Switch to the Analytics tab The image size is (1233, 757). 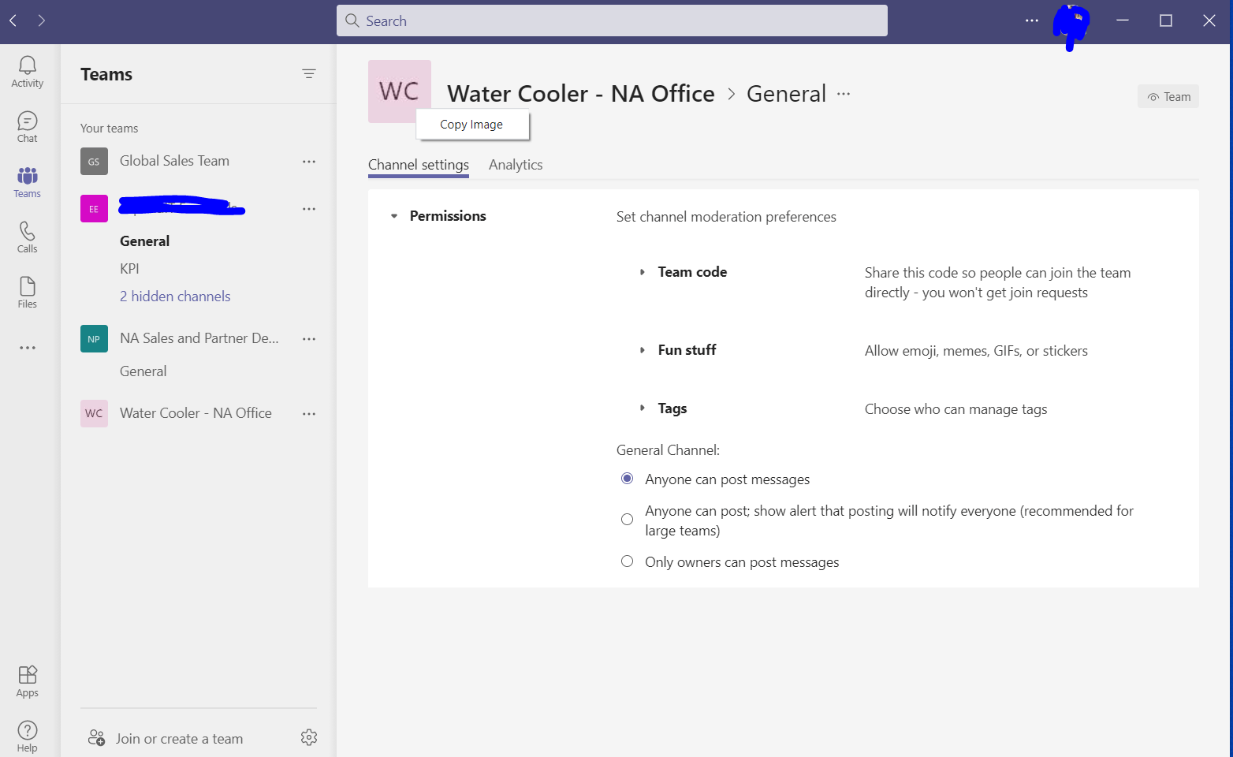click(x=516, y=165)
